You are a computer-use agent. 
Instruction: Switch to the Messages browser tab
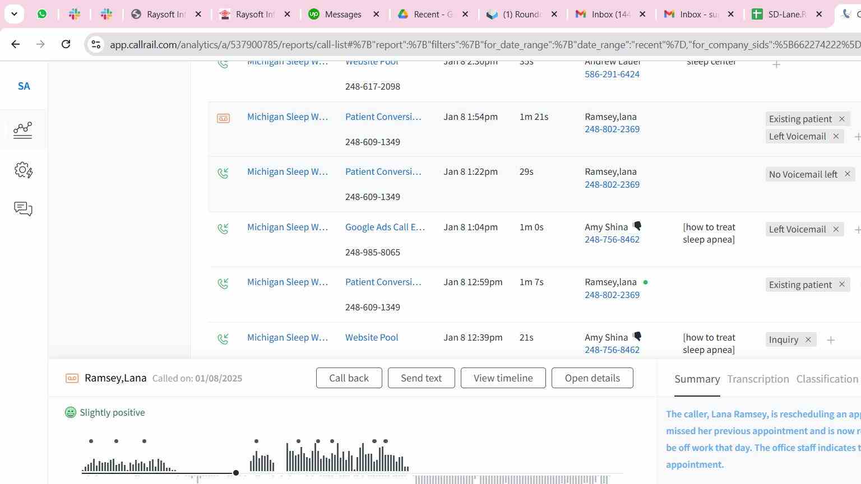click(x=343, y=14)
